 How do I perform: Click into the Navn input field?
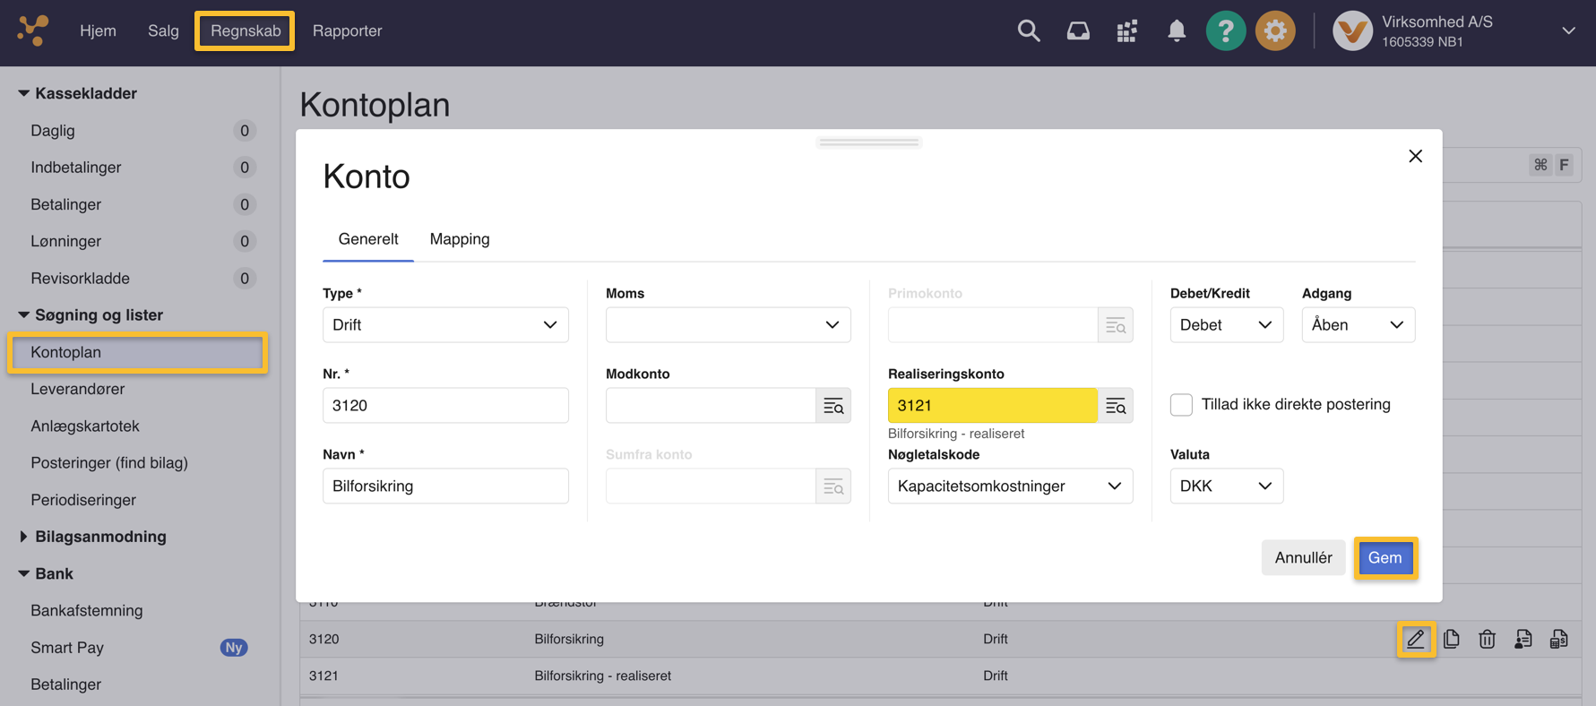pyautogui.click(x=444, y=486)
